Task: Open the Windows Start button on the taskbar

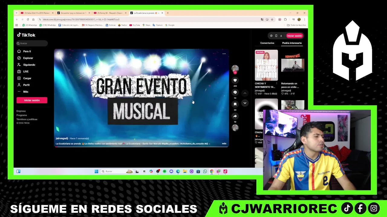Action: (x=96, y=171)
